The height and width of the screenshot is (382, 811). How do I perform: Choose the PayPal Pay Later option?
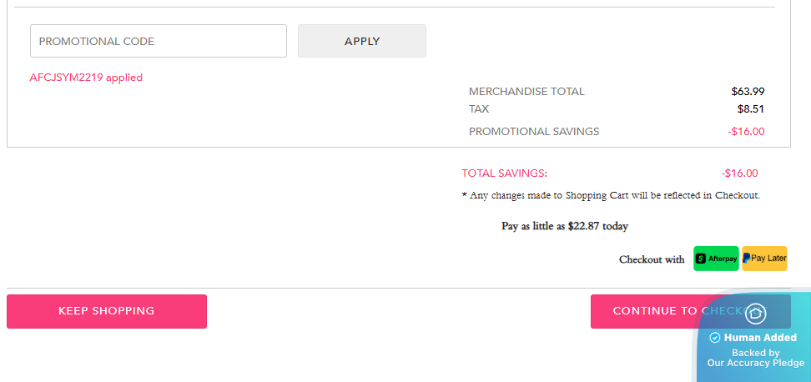764,259
